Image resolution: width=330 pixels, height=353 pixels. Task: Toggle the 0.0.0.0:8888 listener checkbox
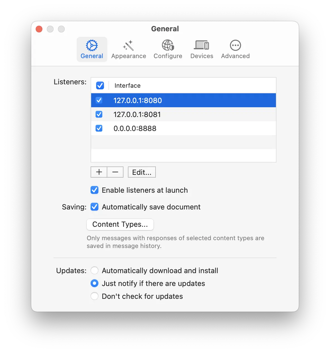coord(99,128)
